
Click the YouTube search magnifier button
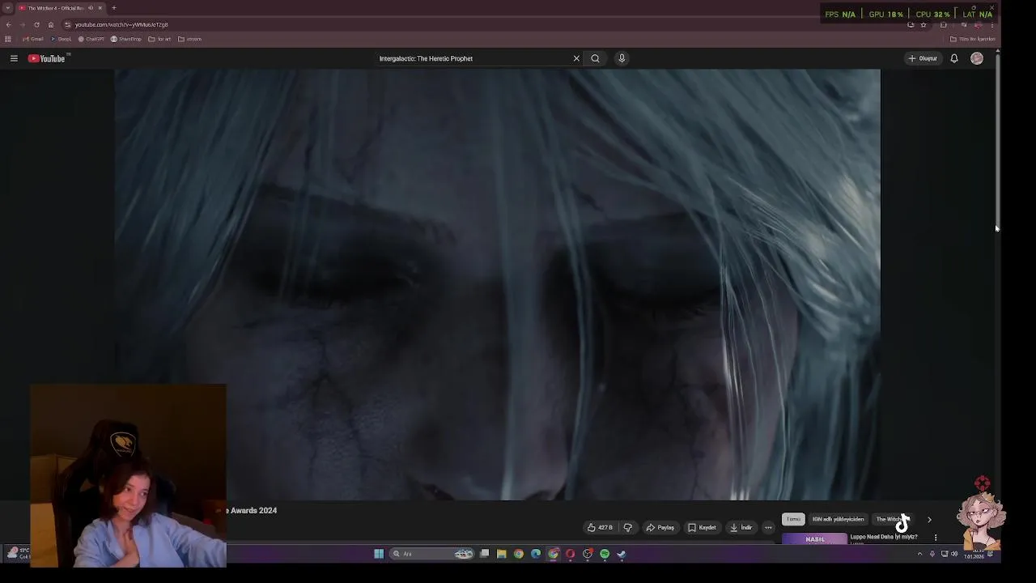[x=595, y=58]
